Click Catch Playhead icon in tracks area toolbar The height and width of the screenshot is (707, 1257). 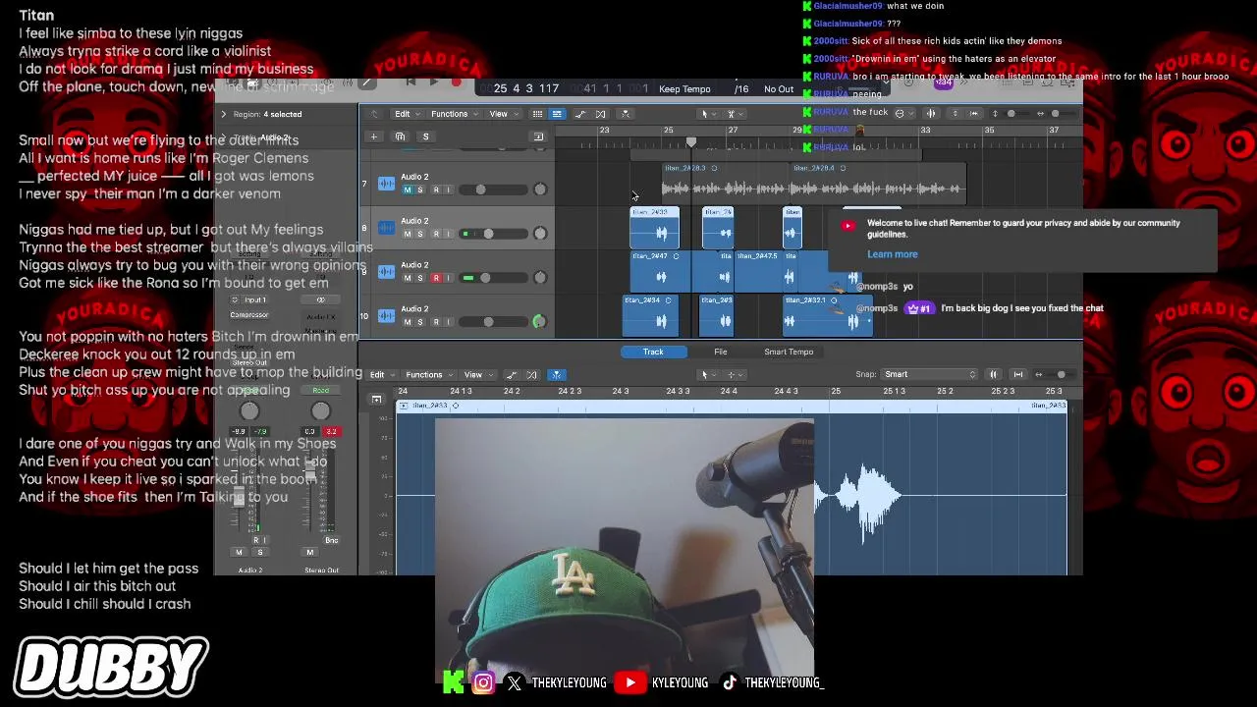[x=626, y=114]
